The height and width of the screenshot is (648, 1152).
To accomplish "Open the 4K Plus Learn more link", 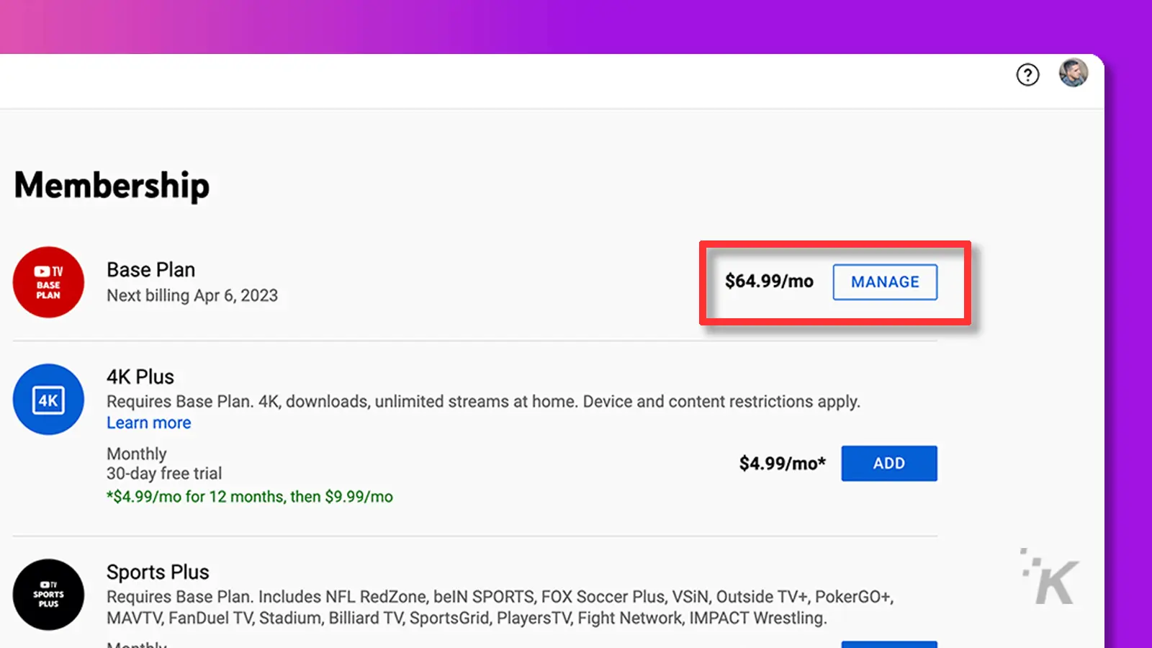I will coord(149,423).
